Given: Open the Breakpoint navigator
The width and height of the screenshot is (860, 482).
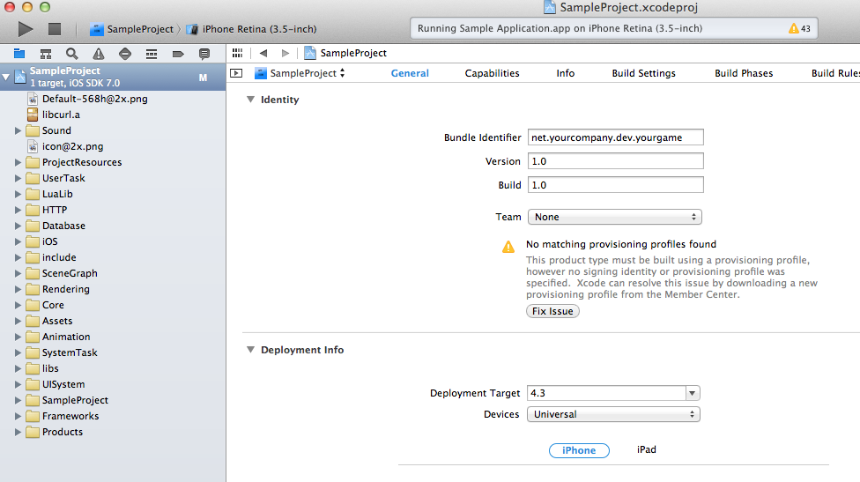Looking at the screenshot, I should [x=178, y=54].
